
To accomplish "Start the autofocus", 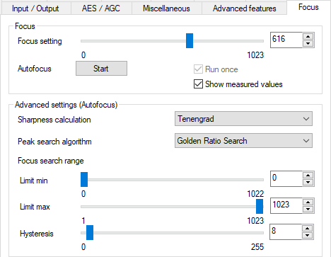I will click(101, 69).
